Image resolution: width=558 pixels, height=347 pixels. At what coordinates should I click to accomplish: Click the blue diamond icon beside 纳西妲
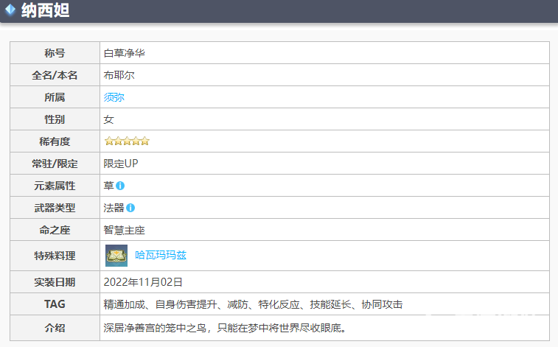click(x=10, y=10)
